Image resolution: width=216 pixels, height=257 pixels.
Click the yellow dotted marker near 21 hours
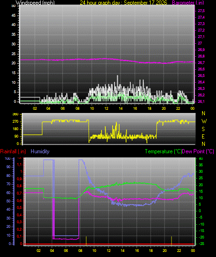(x=172, y=241)
